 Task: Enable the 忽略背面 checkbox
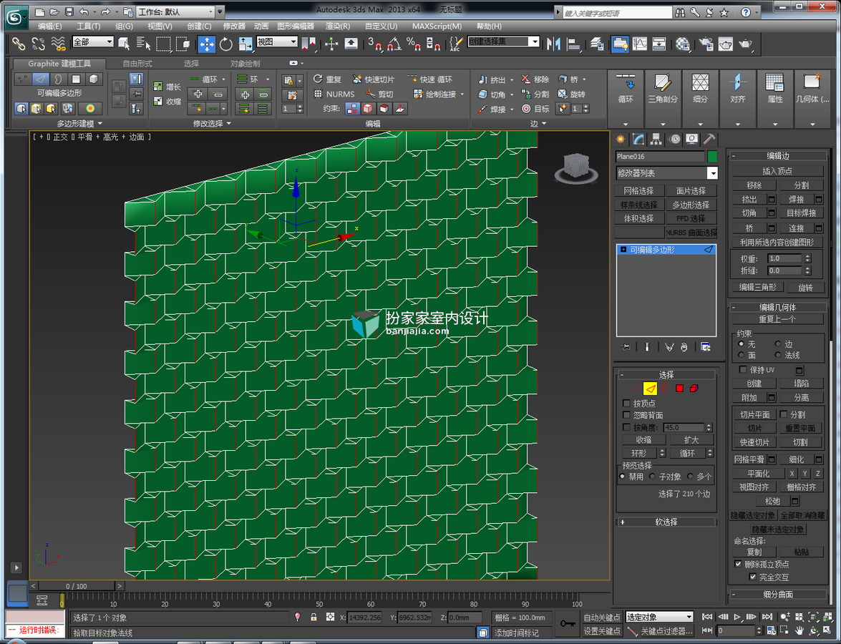pos(626,415)
